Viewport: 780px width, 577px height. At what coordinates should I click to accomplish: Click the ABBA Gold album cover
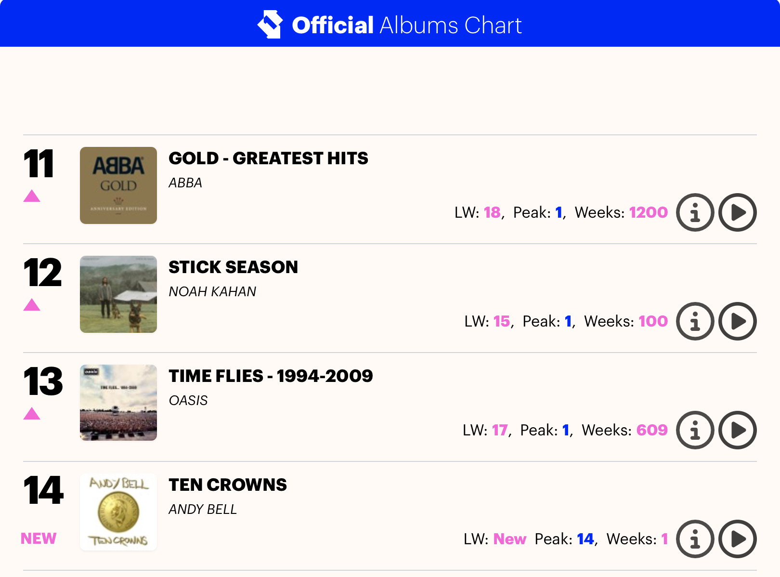(x=118, y=185)
